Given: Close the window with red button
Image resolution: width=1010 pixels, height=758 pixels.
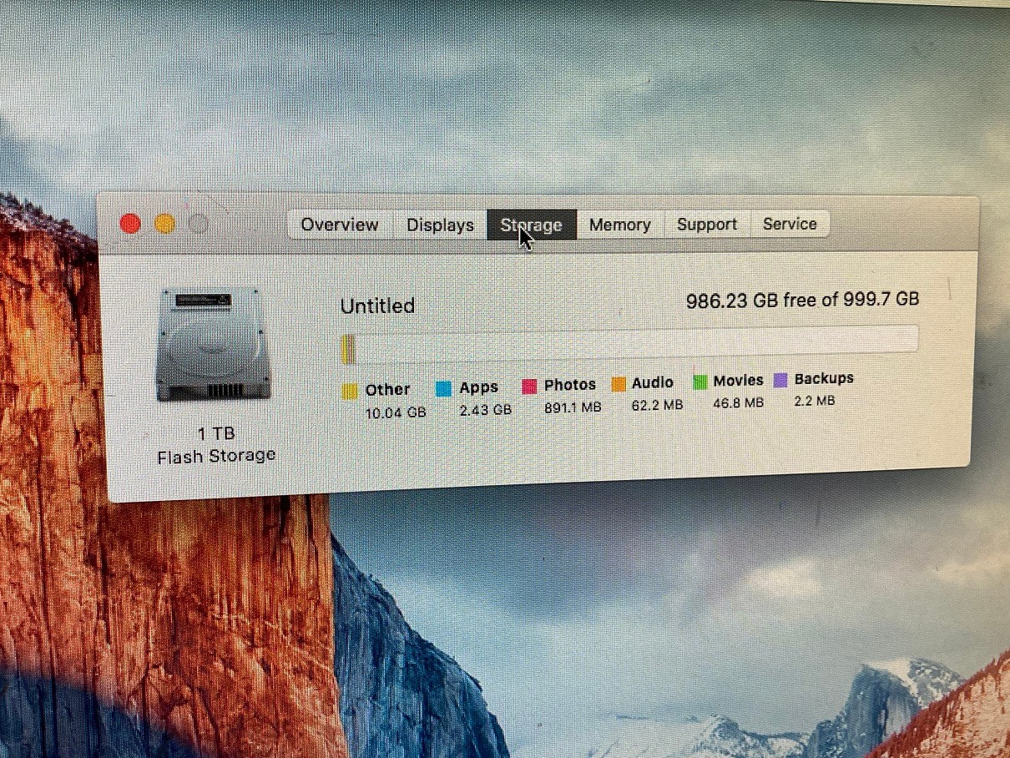Looking at the screenshot, I should [x=130, y=224].
